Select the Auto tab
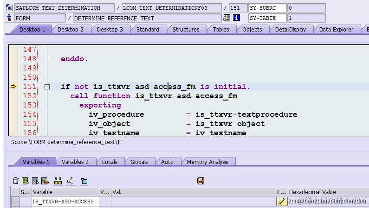The width and height of the screenshot is (369, 208). (167, 162)
